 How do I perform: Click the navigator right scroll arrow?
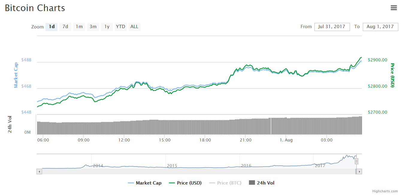pos(359,172)
